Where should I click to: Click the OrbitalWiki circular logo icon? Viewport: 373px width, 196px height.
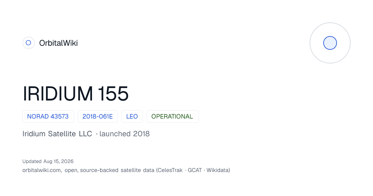(28, 43)
